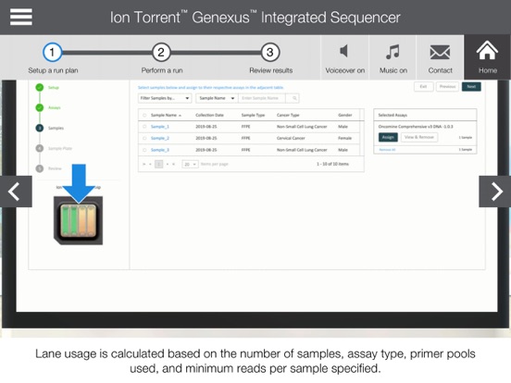Go to step 1 Setup a run plan

tap(52, 52)
